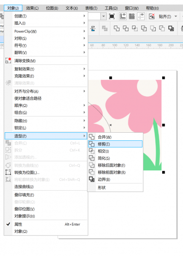
Task: Click 边界(B) in the 造型 submenu
Action: (115, 180)
